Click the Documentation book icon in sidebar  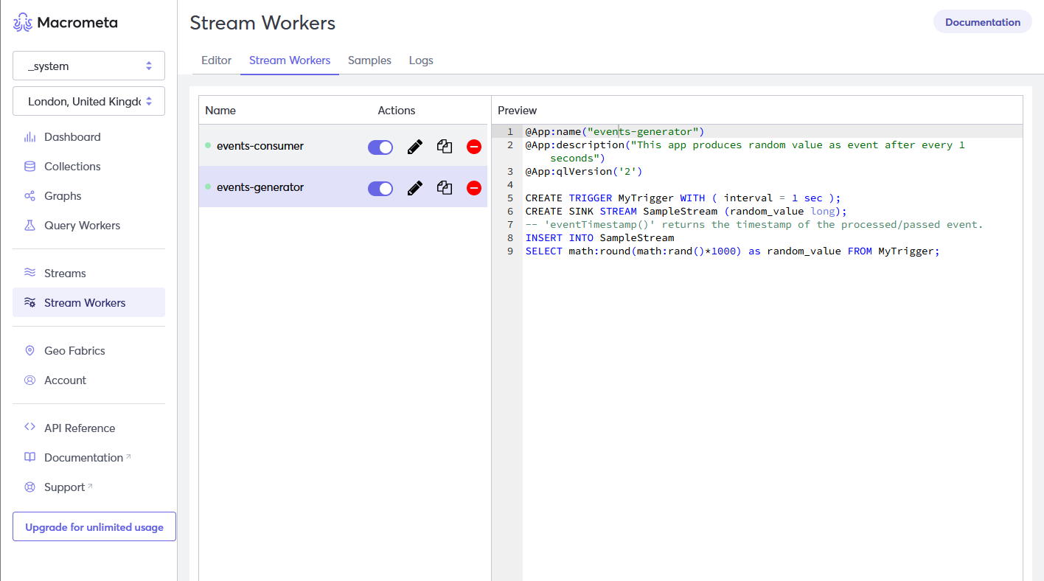pyautogui.click(x=29, y=457)
